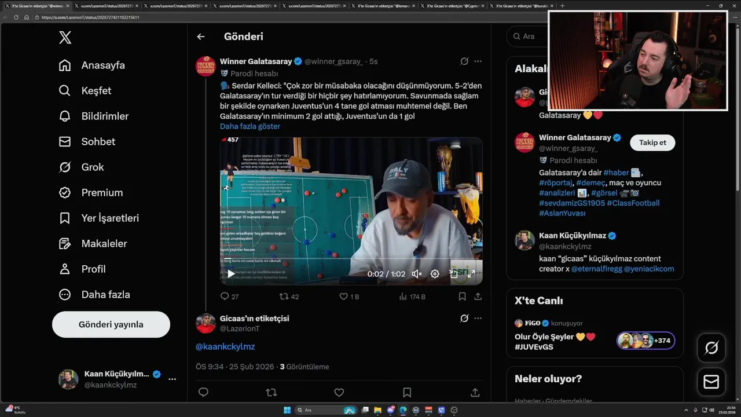The image size is (741, 417).
Task: Share the Gicaas'ın etiketçisi post
Action: 475,393
